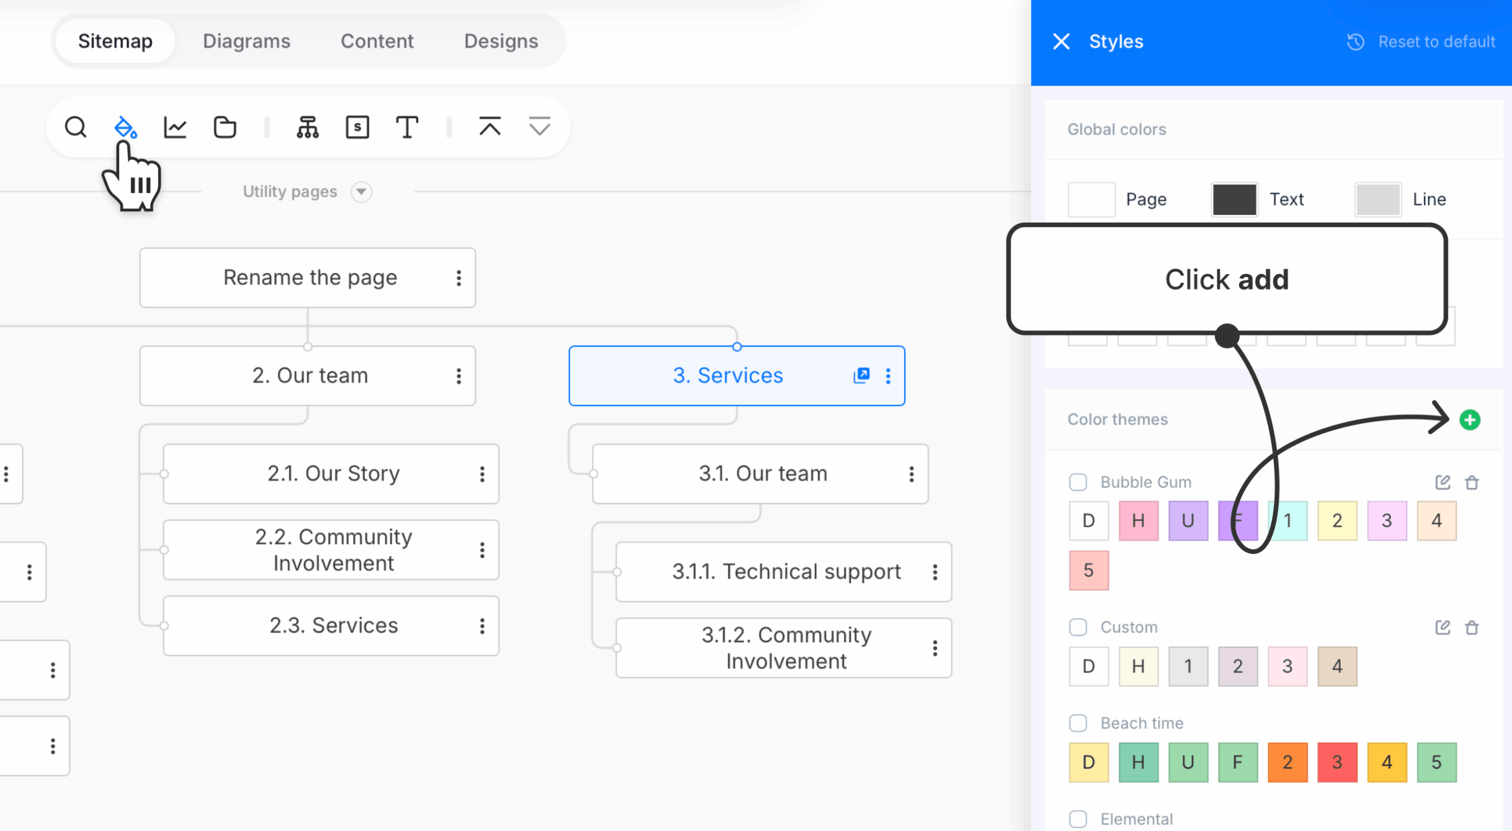Open the search magnifier tool
Viewport: 1512px width, 831px height.
(76, 127)
